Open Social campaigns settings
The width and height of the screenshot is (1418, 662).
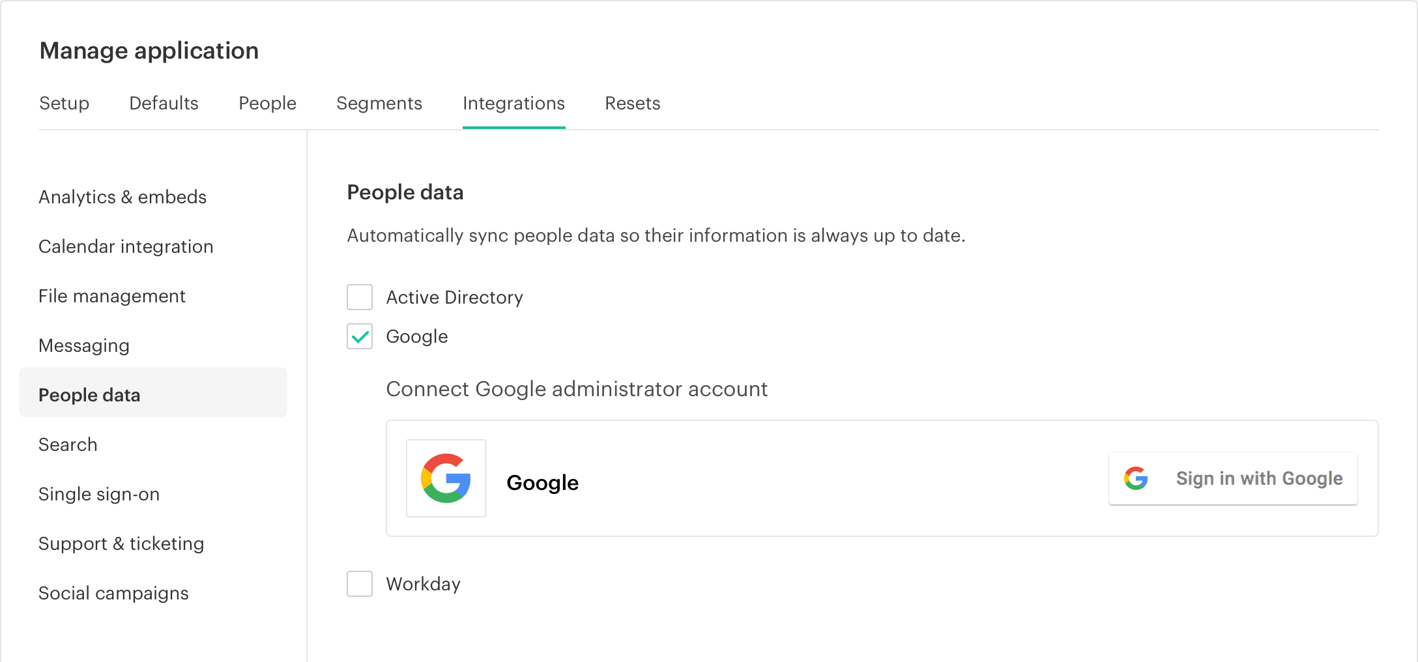coord(113,593)
